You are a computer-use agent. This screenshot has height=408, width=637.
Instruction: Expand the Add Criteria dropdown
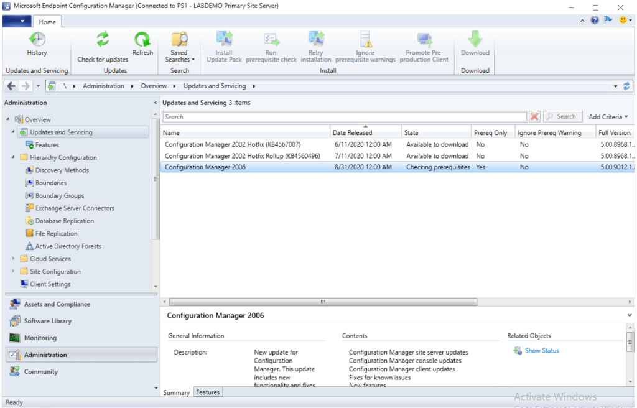point(608,117)
